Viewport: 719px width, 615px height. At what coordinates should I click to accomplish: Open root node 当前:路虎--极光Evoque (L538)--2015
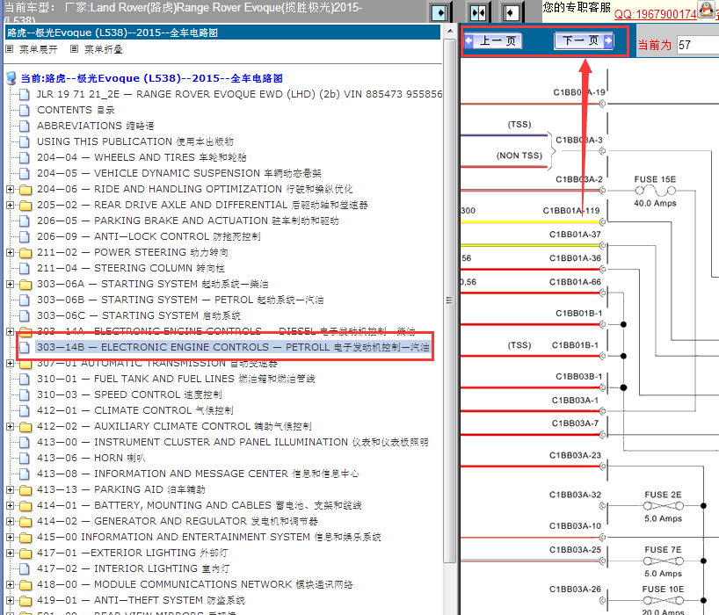151,78
